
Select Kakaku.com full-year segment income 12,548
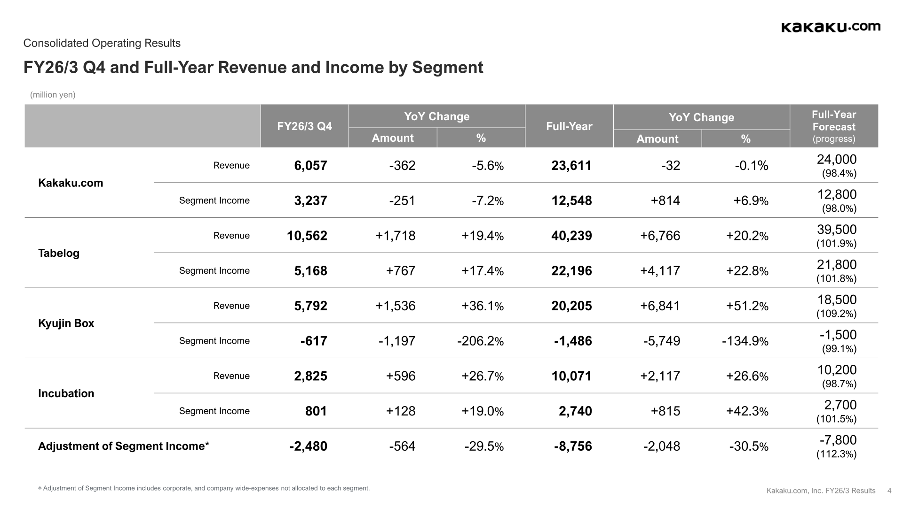tap(571, 200)
